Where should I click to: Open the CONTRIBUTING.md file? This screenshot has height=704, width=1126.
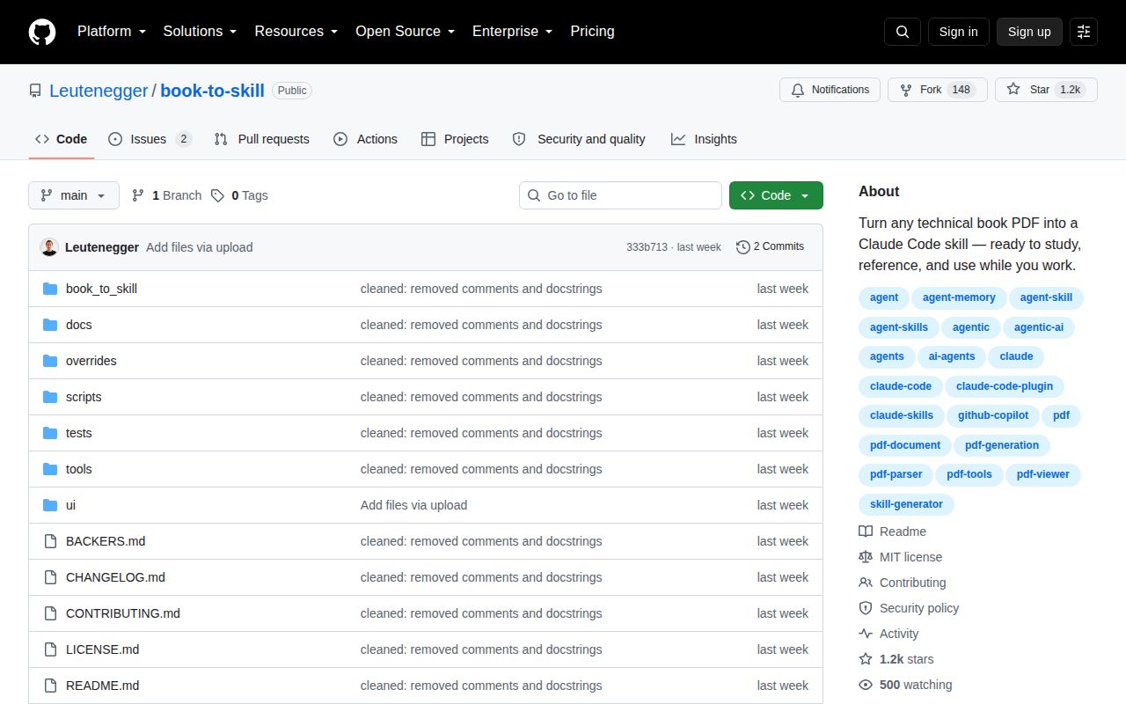pos(123,613)
